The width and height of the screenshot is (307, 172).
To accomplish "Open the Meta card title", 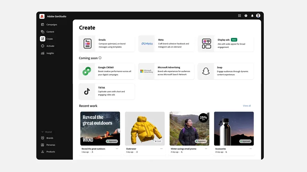I will pos(161,40).
